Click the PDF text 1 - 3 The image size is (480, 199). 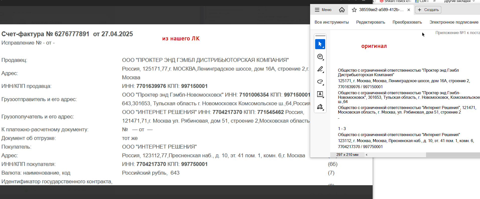342,129
